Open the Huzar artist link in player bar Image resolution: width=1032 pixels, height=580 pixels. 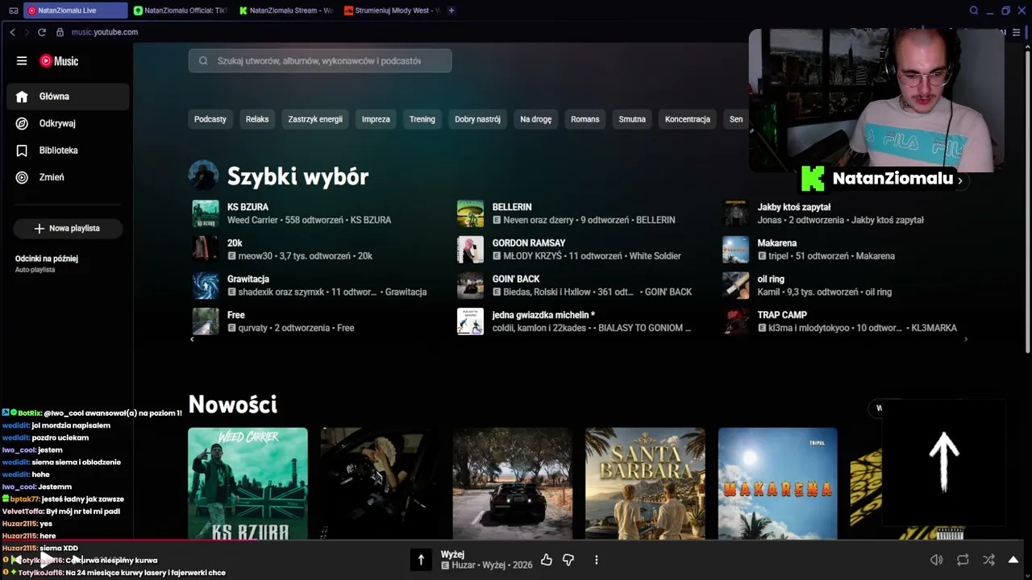[x=463, y=565]
